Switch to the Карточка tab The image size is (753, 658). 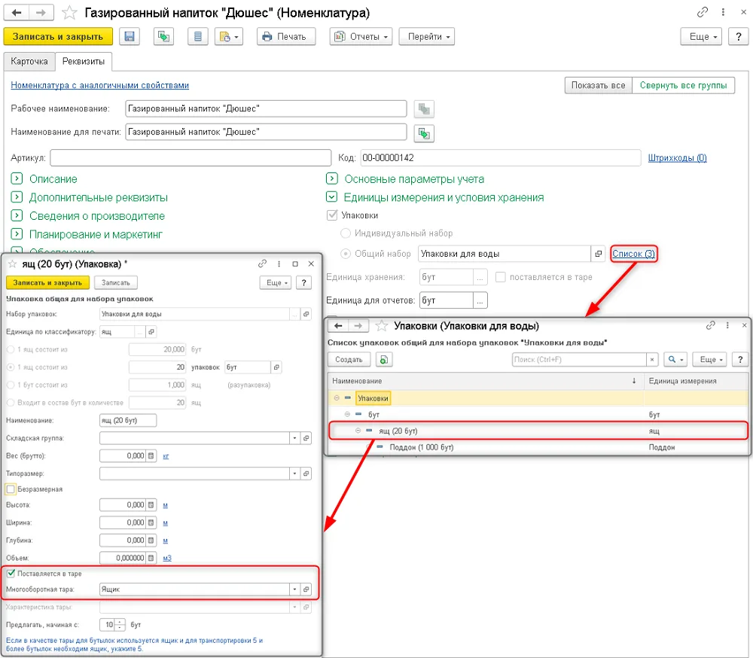point(29,62)
